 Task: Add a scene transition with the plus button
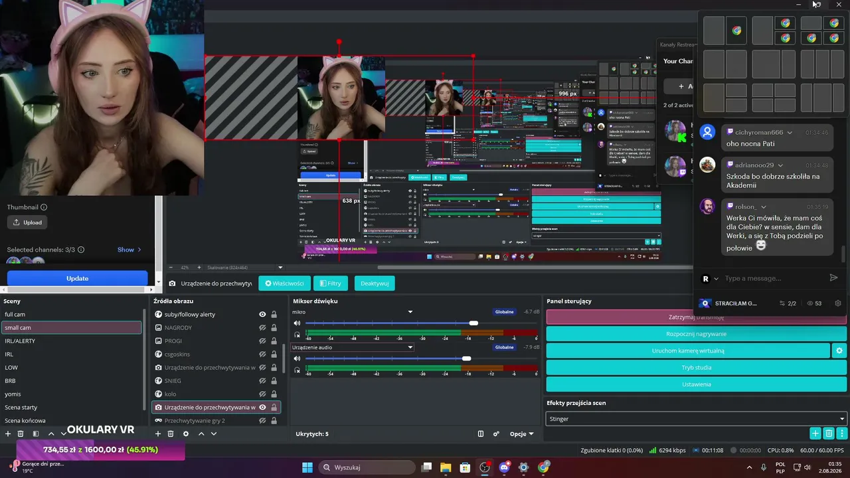pyautogui.click(x=815, y=434)
